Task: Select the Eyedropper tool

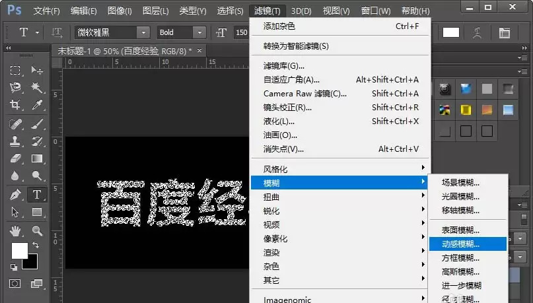Action: (37, 104)
